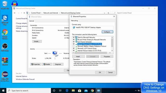Select Internet Protocol Version 4 (TCP/IPv4) item

(89, 44)
